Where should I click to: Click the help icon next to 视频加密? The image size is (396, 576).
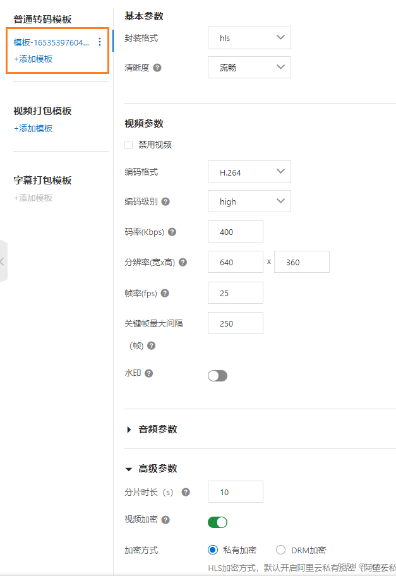[165, 520]
